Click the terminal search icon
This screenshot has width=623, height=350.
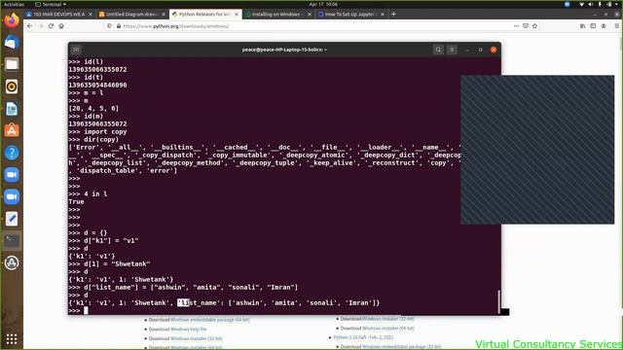tap(438, 50)
